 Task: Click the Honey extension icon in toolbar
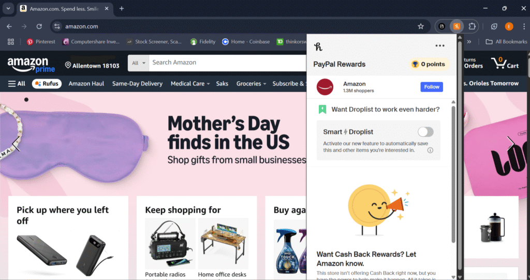click(457, 26)
